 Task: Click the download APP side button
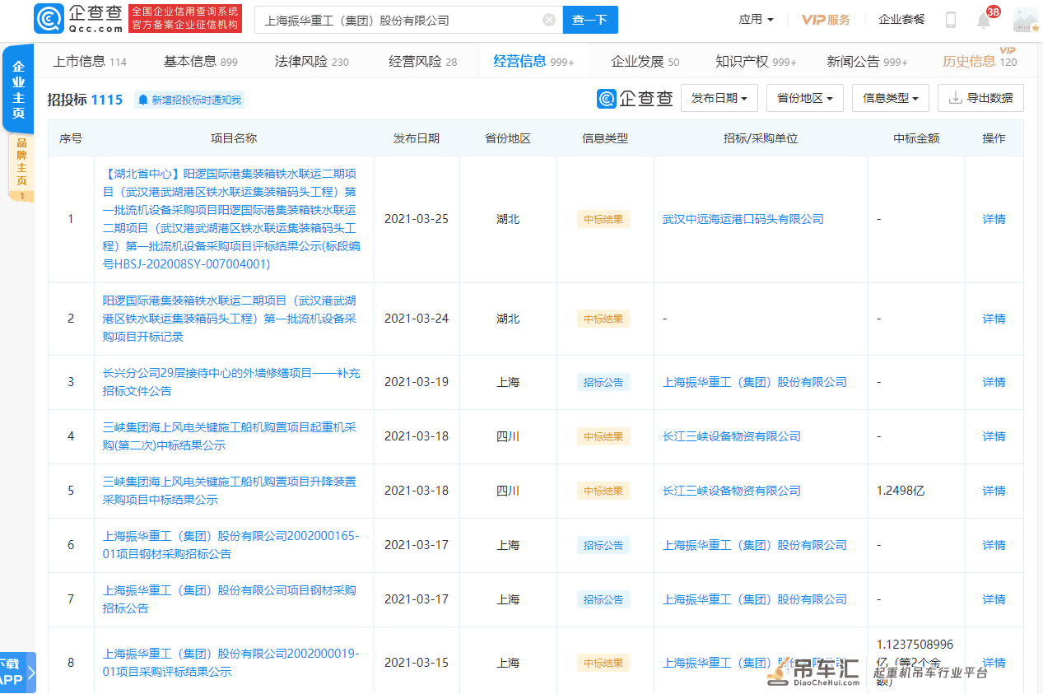tap(16, 673)
